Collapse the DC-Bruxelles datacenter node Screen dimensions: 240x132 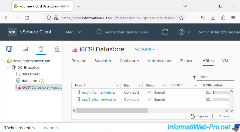point(8,67)
